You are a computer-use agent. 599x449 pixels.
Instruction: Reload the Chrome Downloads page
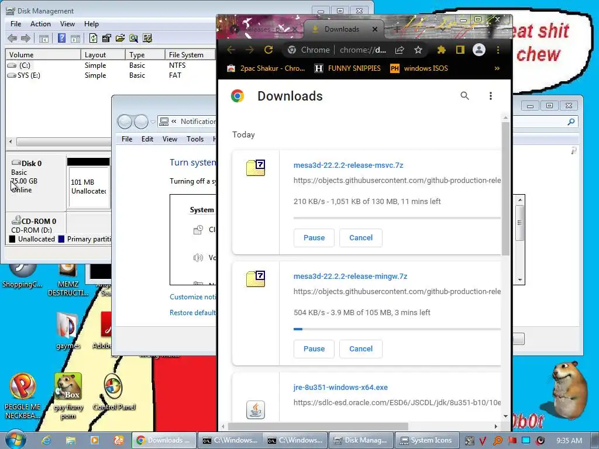click(268, 50)
